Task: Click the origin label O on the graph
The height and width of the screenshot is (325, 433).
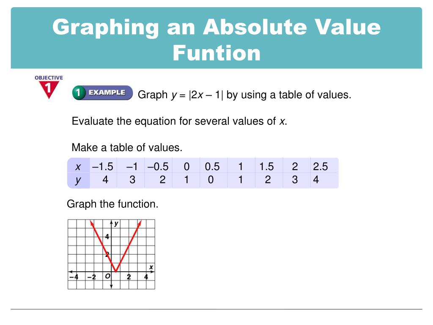Action: point(108,276)
